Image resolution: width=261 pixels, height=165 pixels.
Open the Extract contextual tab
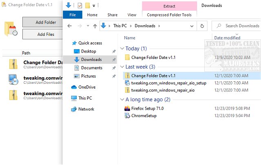[169, 7]
